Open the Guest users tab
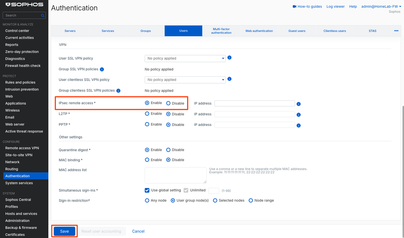The height and width of the screenshot is (238, 404). click(x=297, y=31)
